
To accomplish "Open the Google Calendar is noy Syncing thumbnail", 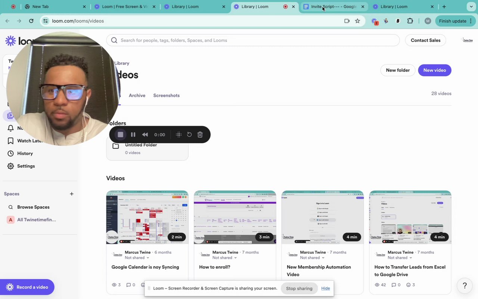I will pyautogui.click(x=147, y=217).
